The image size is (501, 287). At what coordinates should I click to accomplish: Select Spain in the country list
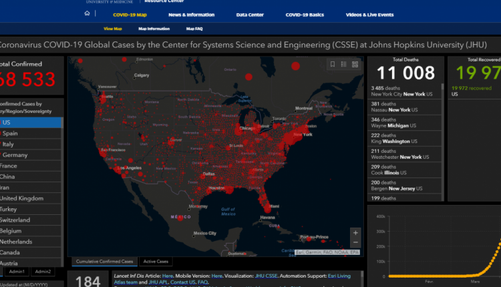tap(30, 133)
